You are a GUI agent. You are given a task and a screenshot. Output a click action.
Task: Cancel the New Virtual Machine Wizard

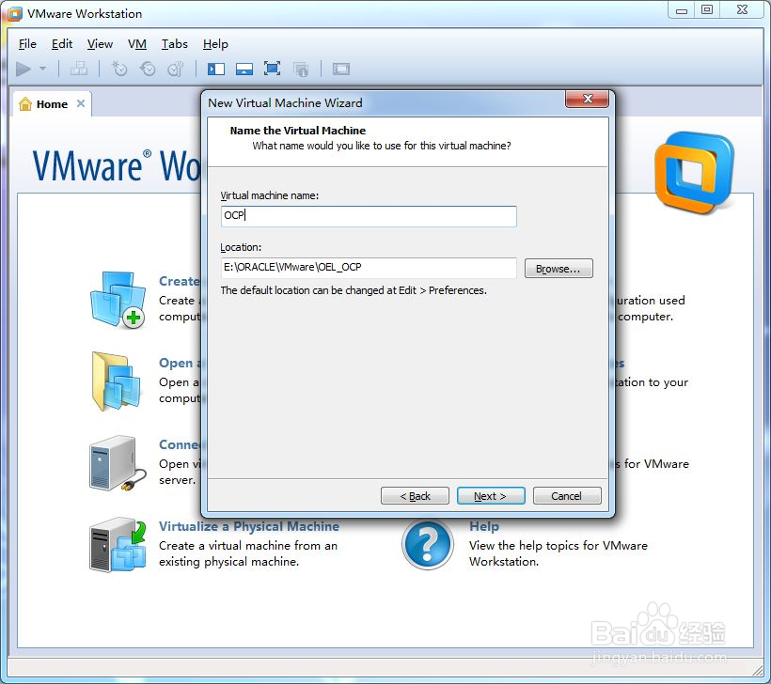(x=567, y=496)
